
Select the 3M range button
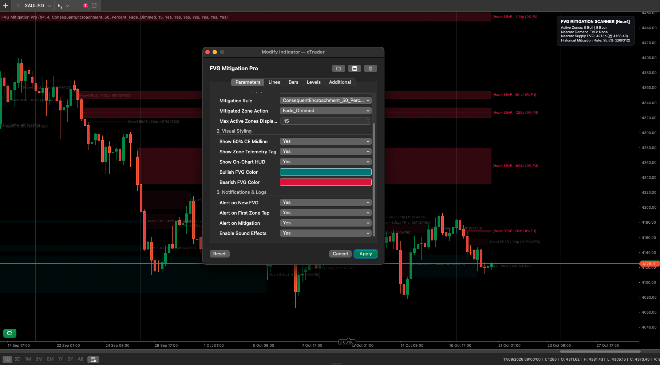coord(39,359)
